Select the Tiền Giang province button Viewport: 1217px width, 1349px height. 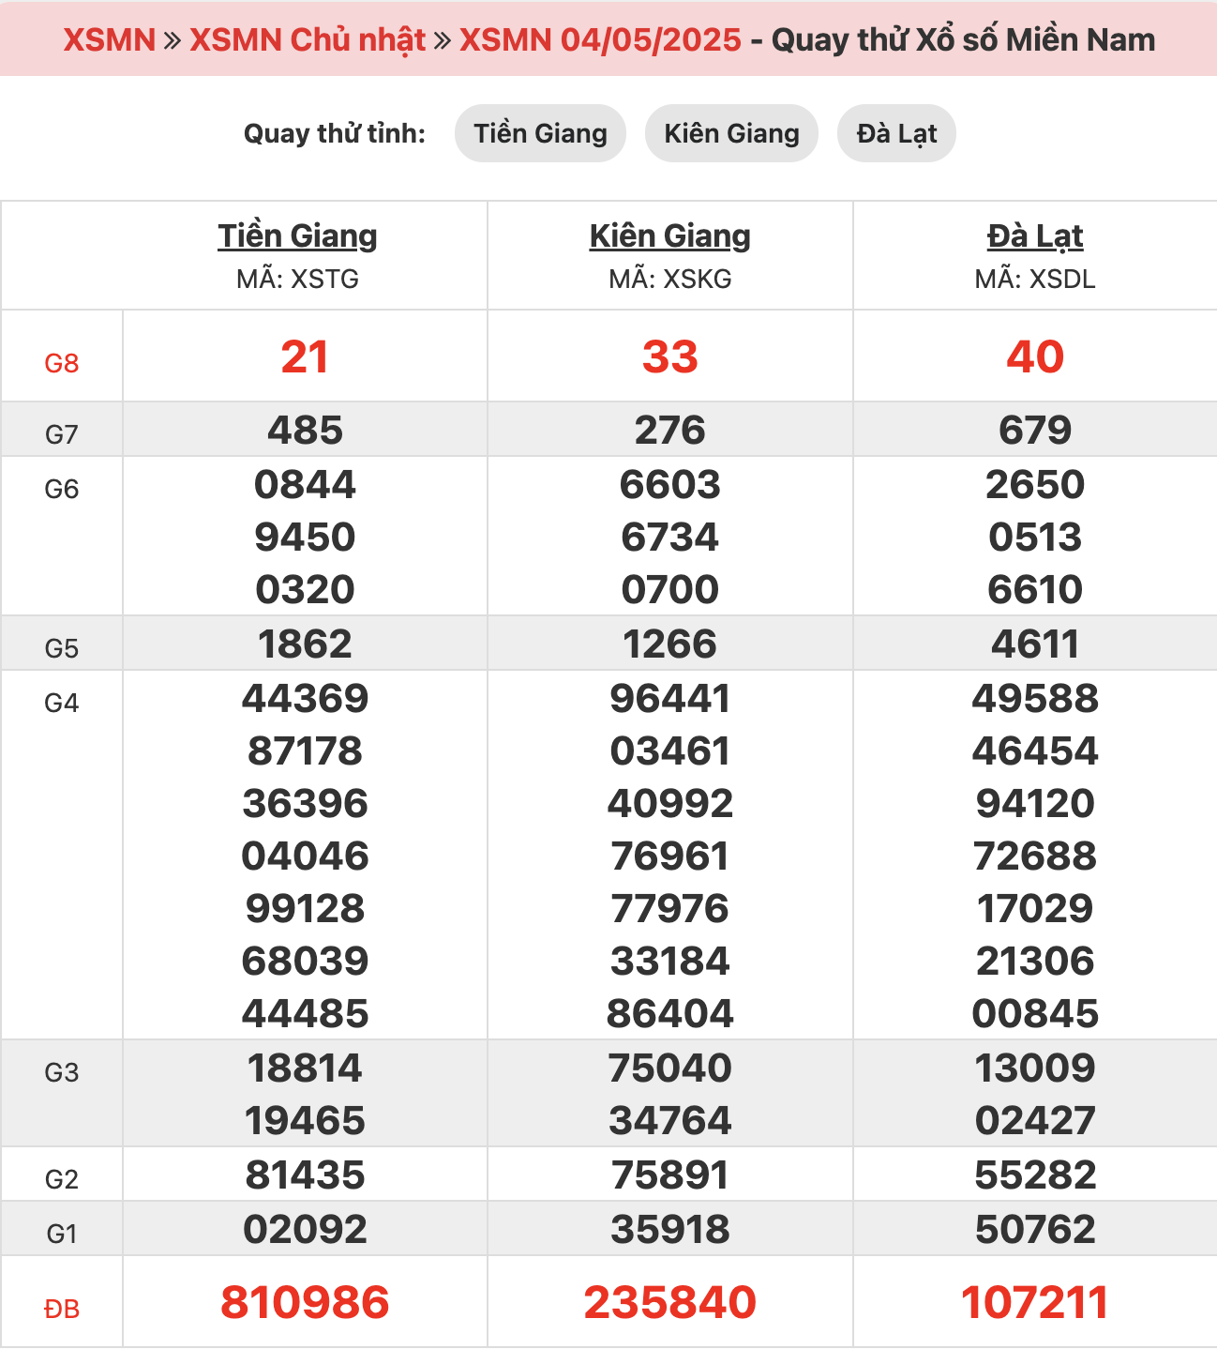[540, 133]
